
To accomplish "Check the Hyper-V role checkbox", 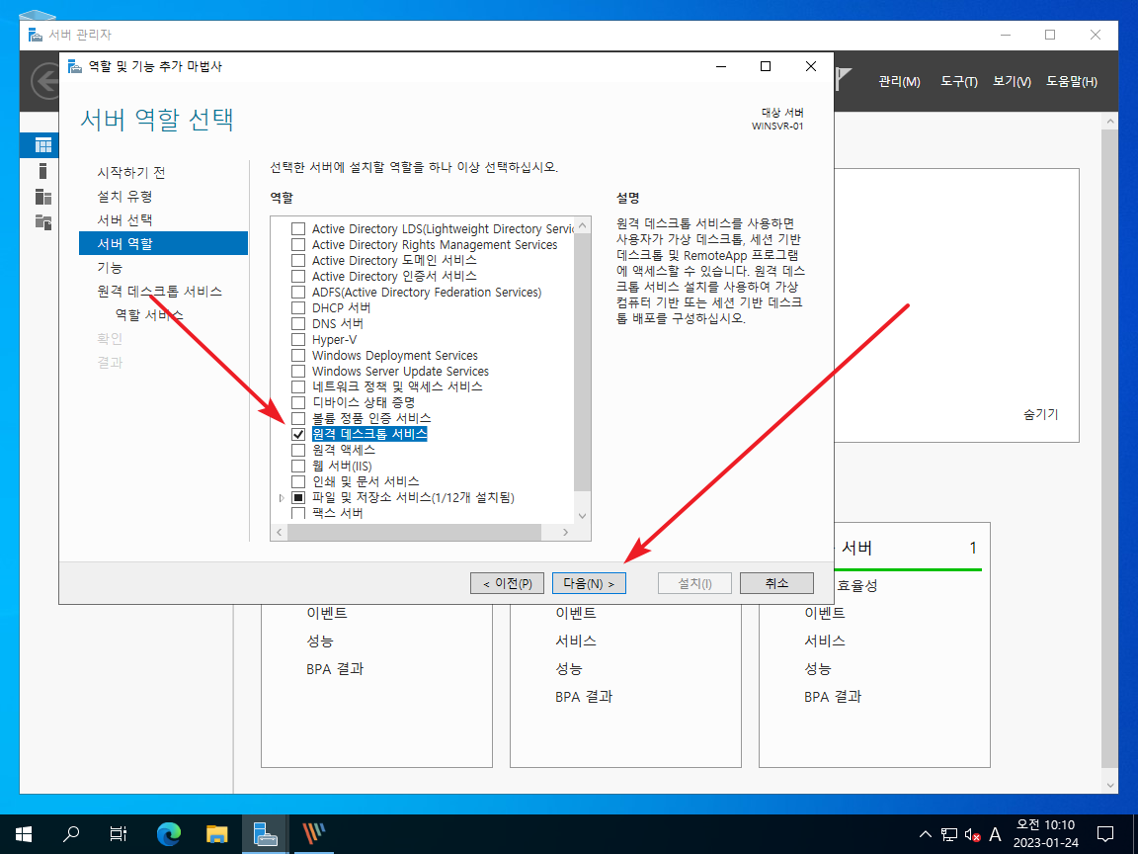I will pos(298,339).
